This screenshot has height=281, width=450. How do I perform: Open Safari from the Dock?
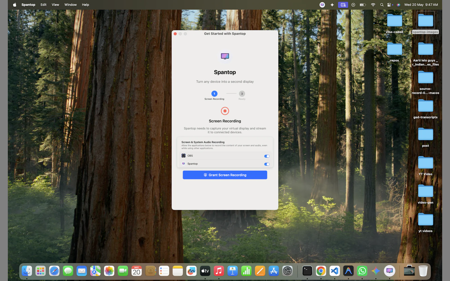click(54, 271)
